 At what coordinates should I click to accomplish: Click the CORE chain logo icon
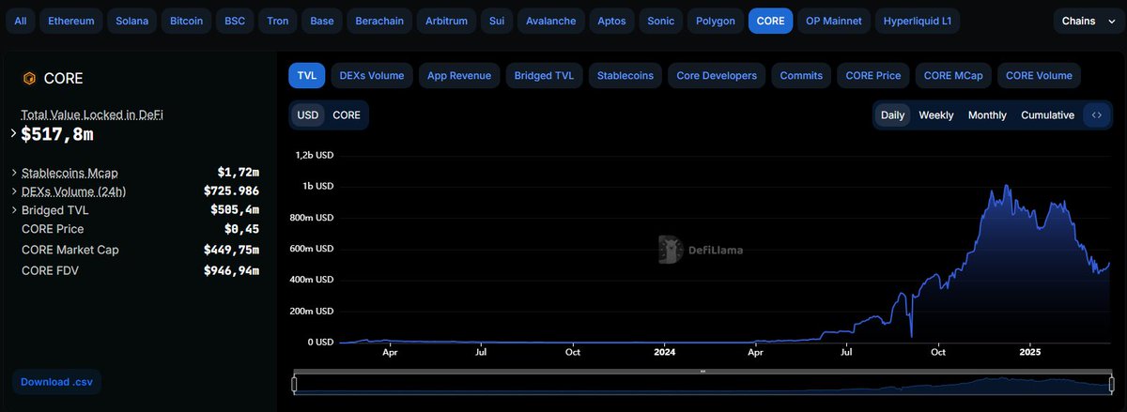tap(29, 79)
